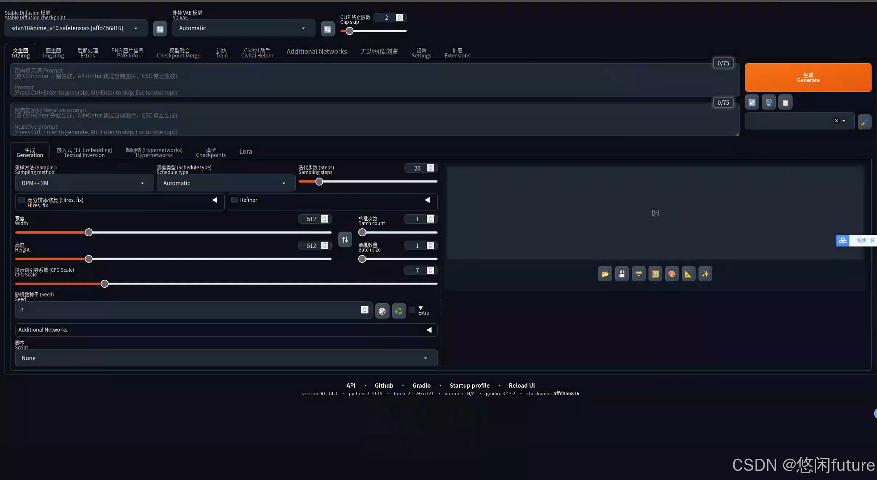
Task: Enable the Hires. fix checkbox
Action: click(22, 200)
